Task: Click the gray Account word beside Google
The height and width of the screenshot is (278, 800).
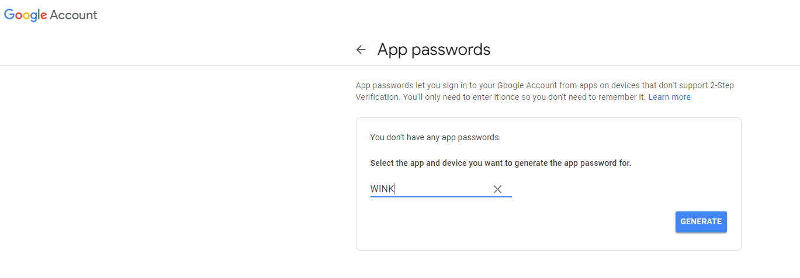Action: pos(74,15)
